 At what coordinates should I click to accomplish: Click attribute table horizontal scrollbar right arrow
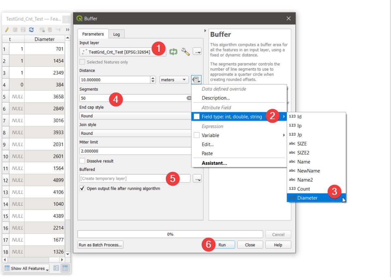pyautogui.click(x=62, y=259)
